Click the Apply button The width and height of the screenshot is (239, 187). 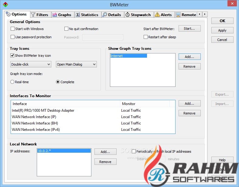[x=222, y=30]
